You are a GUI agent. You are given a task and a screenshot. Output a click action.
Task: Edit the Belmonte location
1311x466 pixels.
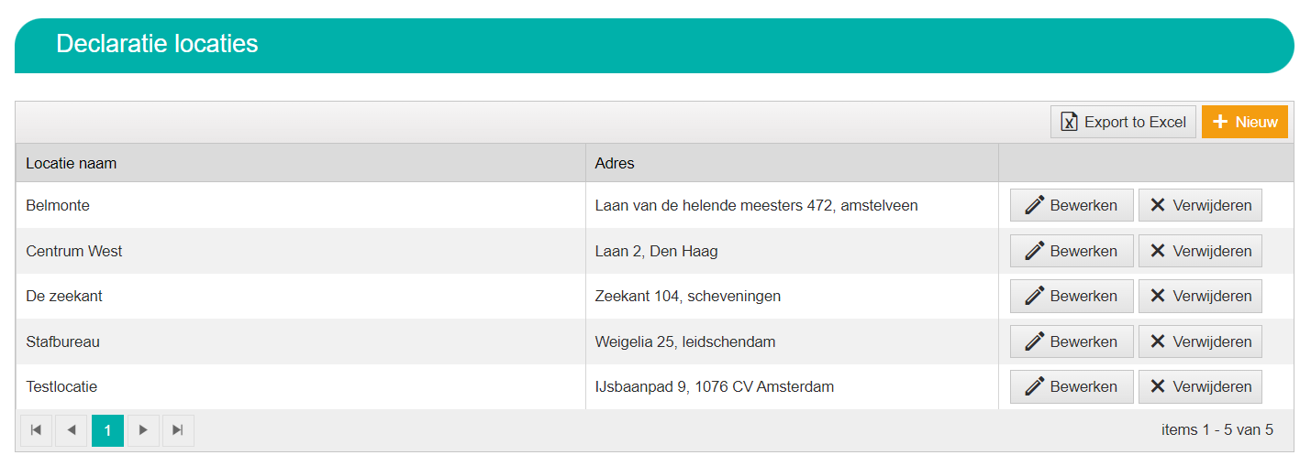[x=1072, y=205]
